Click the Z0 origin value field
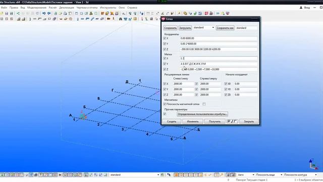The width and height of the screenshot is (323, 182). [x=246, y=95]
